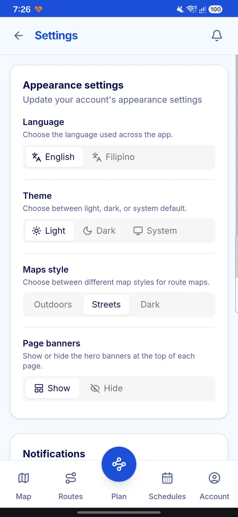Tap the Account tab label
The image size is (238, 517).
coord(214,496)
